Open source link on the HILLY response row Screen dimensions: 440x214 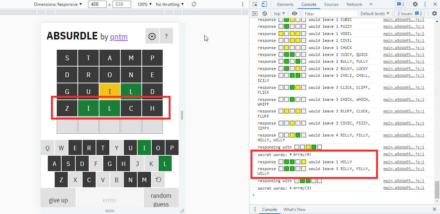point(404,162)
